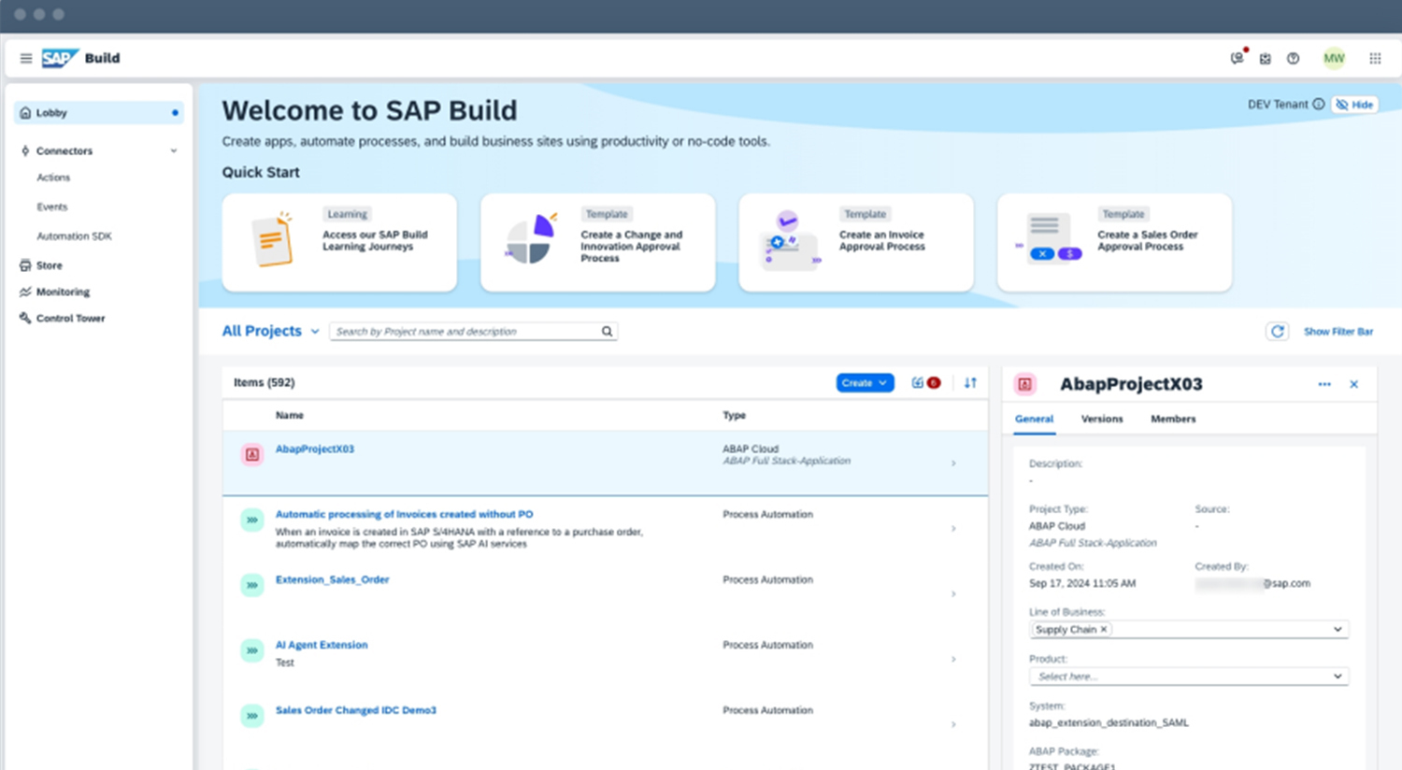This screenshot has width=1402, height=770.
Task: Show the Filter Bar
Action: [1338, 332]
